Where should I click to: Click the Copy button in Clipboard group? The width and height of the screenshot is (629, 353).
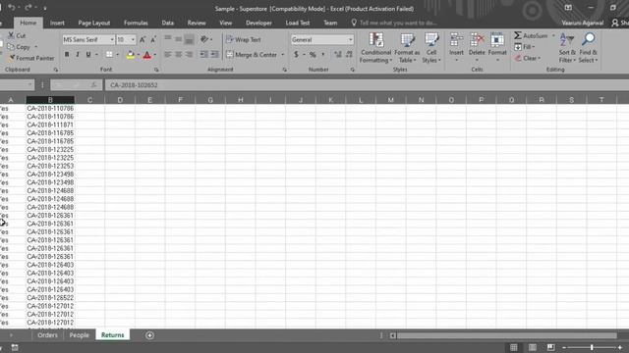point(19,47)
